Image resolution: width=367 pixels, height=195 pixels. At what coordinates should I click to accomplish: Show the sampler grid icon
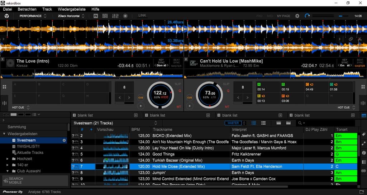(x=105, y=16)
